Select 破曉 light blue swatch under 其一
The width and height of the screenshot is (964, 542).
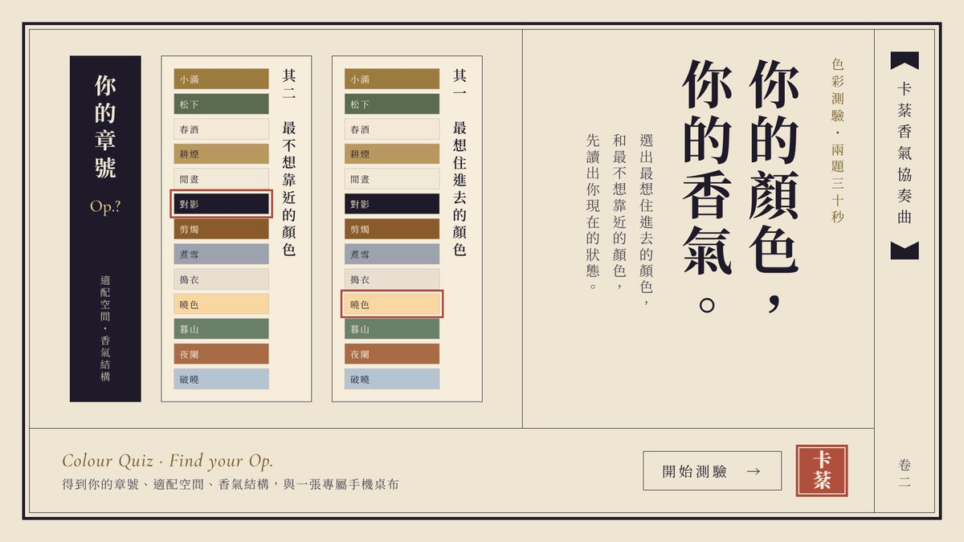[x=392, y=379]
